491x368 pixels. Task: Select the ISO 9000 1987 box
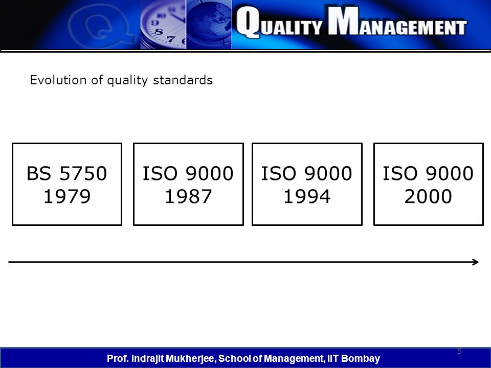pos(188,185)
